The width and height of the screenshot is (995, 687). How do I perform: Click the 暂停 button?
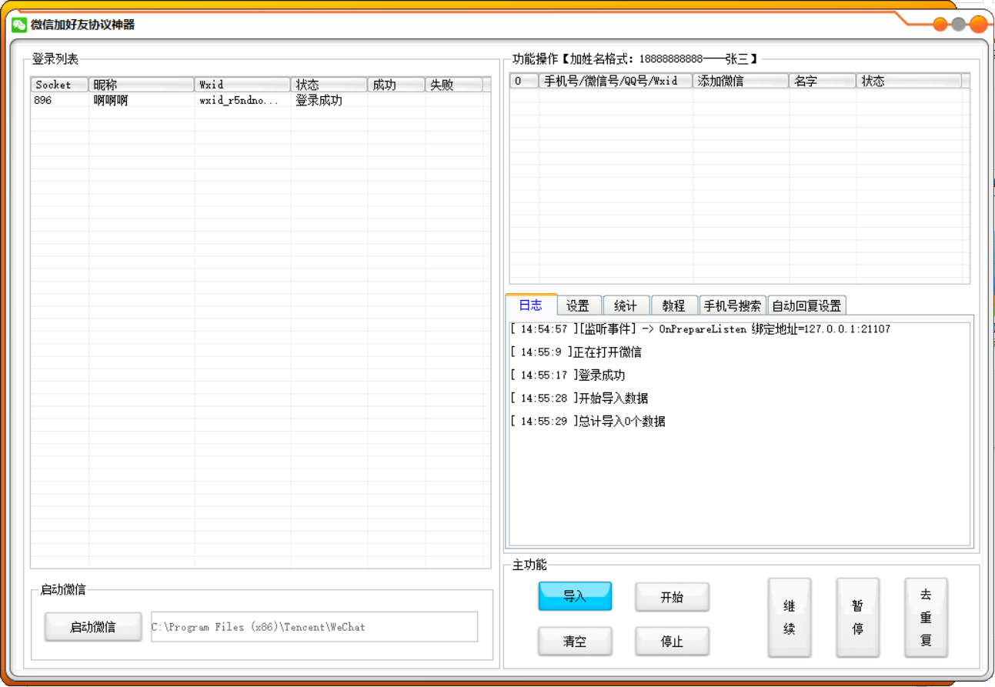857,618
